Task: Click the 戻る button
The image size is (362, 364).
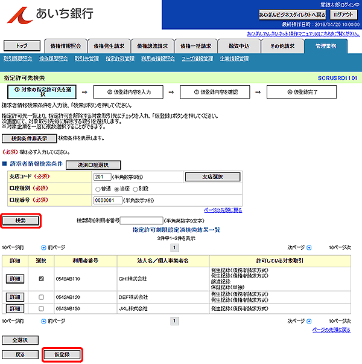Action: point(20,355)
